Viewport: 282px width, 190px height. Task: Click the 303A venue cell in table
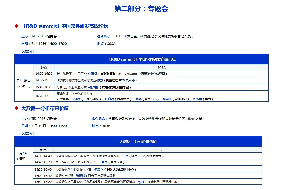(x=161, y=68)
